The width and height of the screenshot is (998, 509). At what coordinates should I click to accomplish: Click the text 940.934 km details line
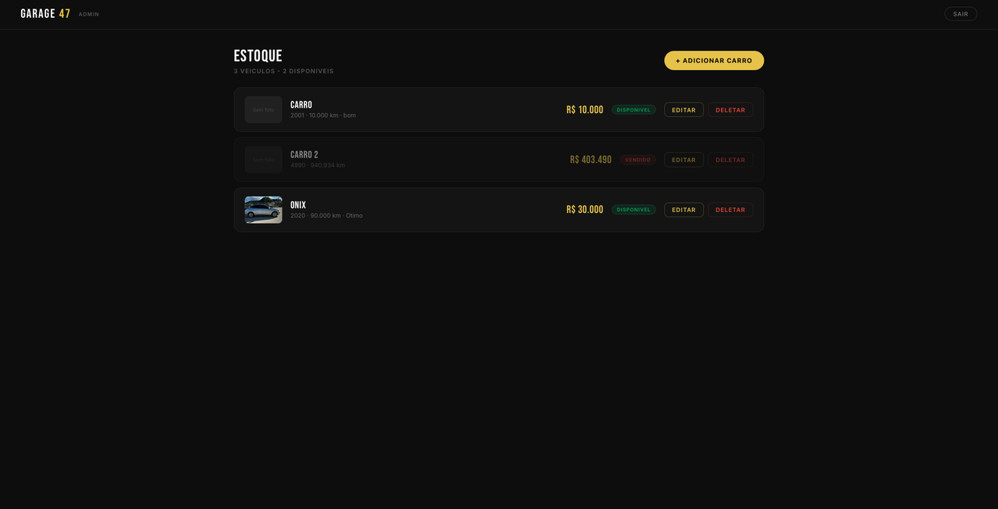[318, 165]
